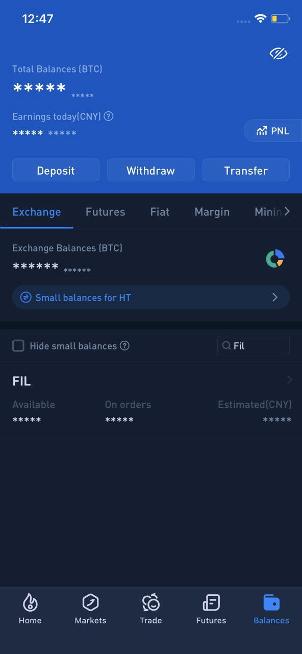The height and width of the screenshot is (654, 302).
Task: Open the PNL analysis chart
Action: (273, 131)
